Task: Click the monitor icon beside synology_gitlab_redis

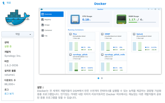Action: pyautogui.click(x=102, y=55)
